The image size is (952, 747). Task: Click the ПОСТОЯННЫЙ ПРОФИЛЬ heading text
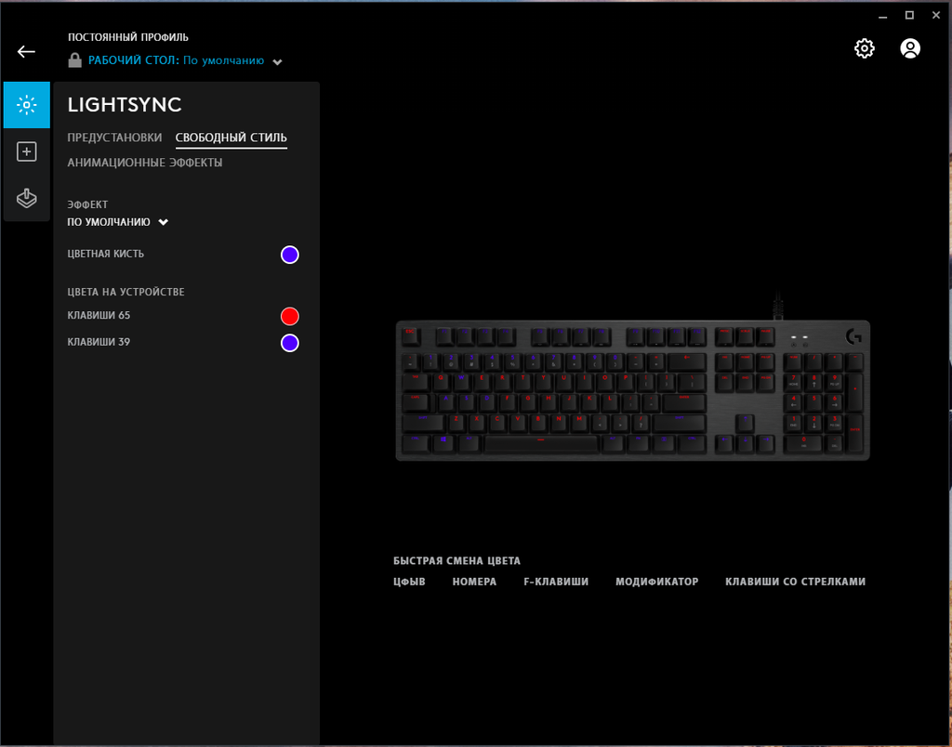point(128,37)
